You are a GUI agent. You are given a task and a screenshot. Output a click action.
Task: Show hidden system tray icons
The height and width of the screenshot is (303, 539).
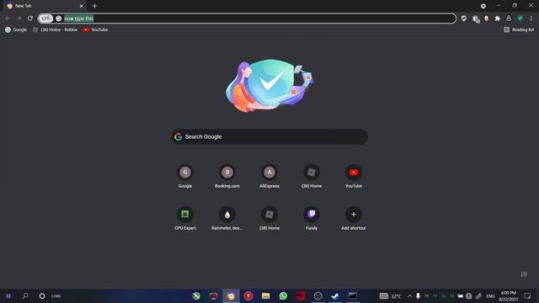tap(410, 295)
